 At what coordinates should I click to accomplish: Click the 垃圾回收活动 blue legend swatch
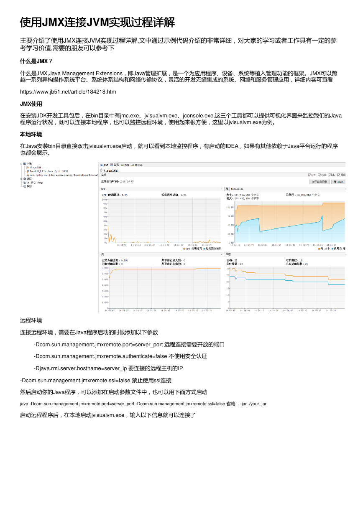click(205, 249)
